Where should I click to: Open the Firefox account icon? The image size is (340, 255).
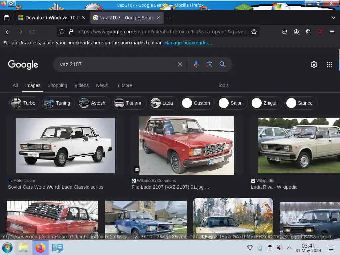(x=296, y=32)
